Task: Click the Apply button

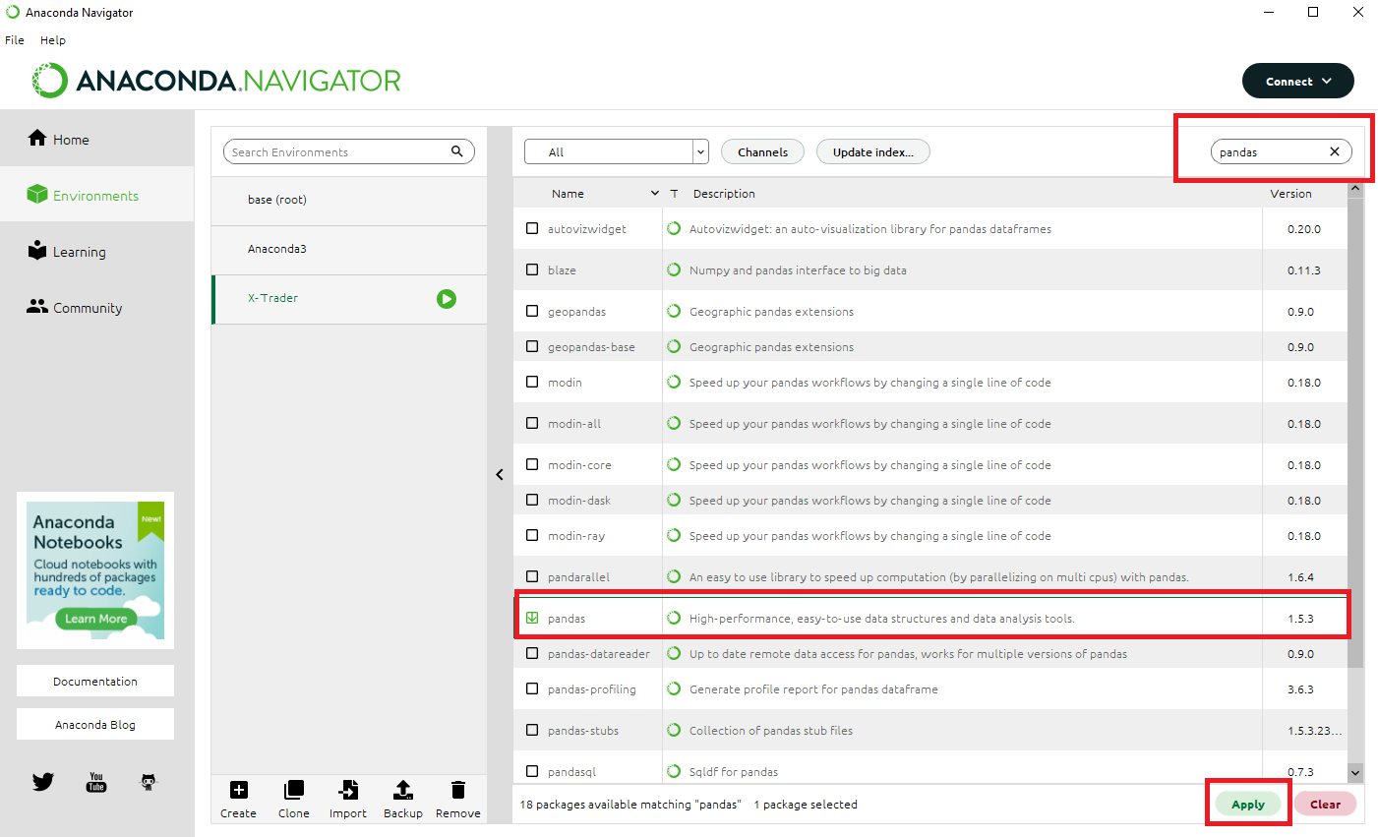Action: [1248, 804]
